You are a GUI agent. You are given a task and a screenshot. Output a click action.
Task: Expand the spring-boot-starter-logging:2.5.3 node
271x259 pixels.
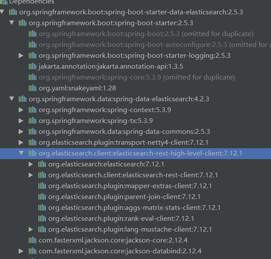click(x=21, y=56)
